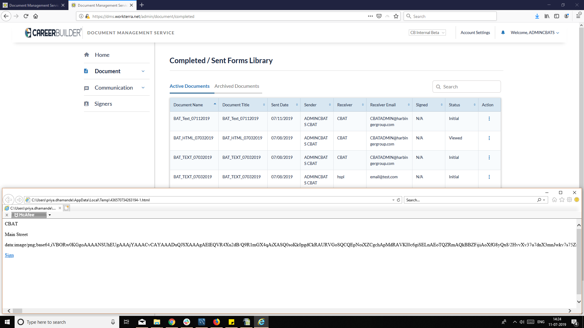Click the notification bell icon

(x=503, y=32)
